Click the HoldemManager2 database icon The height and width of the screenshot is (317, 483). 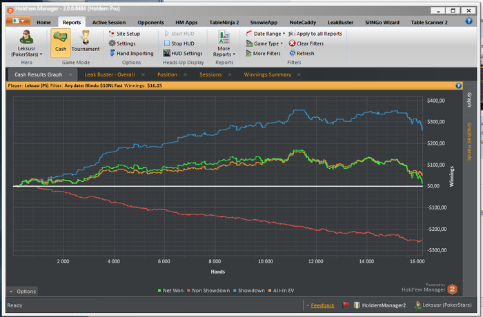coord(357,305)
